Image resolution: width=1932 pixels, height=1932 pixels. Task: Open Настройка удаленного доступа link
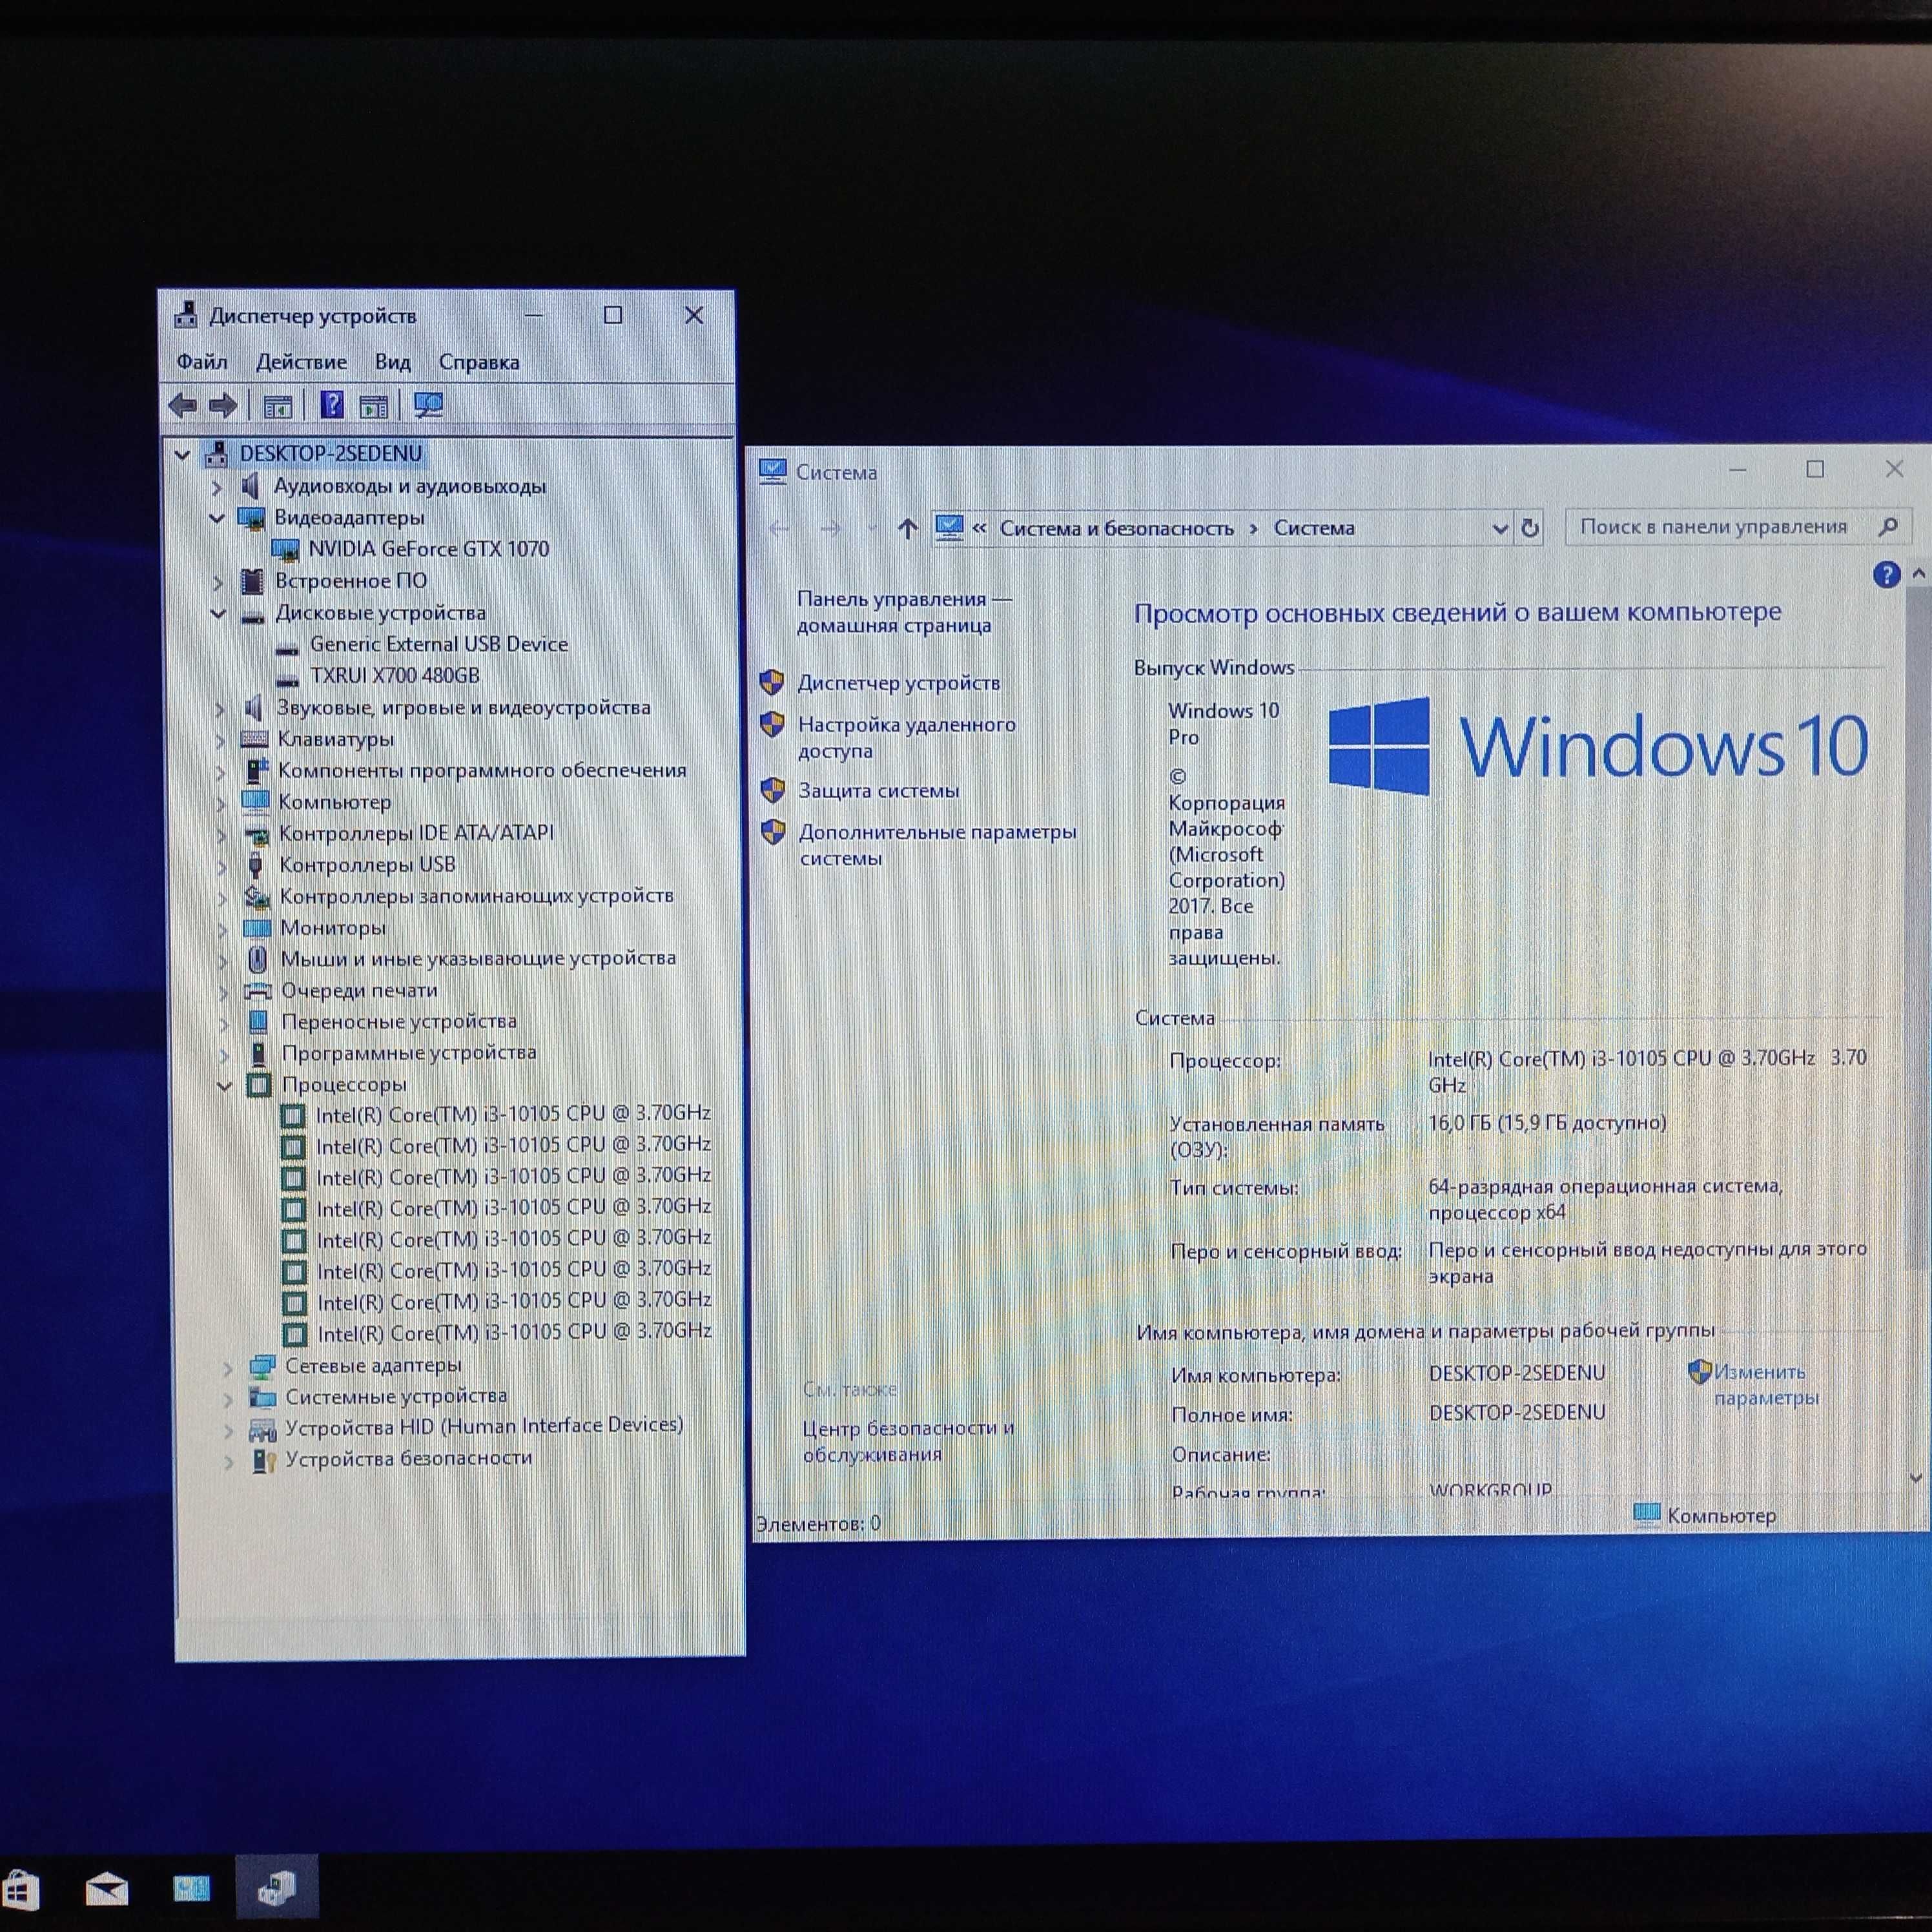pos(906,737)
